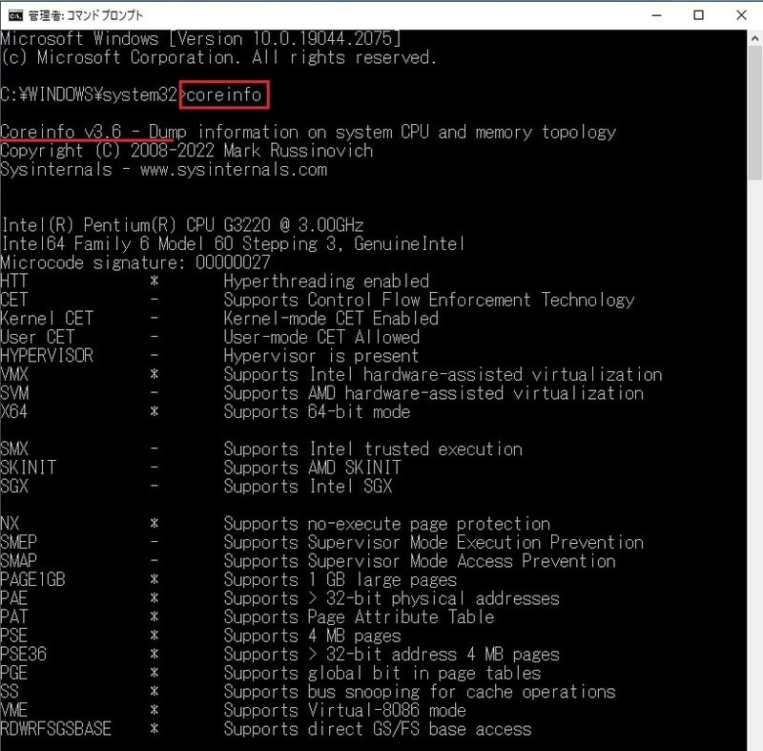Click the title bar text 管理者: コマンドプロンプト
The image size is (763, 751).
86,14
